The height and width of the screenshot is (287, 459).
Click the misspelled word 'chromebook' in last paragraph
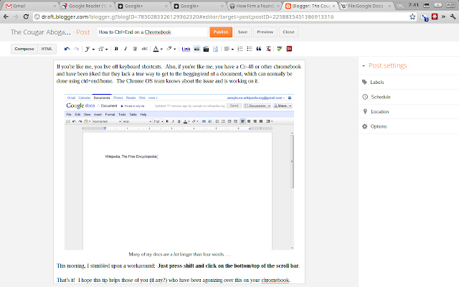(x=275, y=280)
